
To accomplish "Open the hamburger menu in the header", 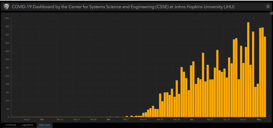I will click(268, 6).
